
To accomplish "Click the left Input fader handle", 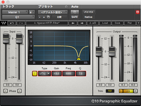I will click(6, 38).
